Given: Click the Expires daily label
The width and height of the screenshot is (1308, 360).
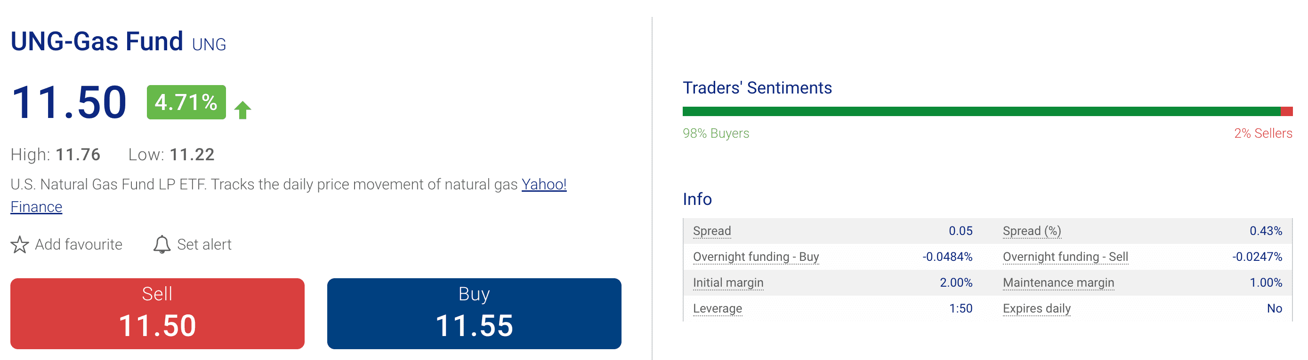Looking at the screenshot, I should (1036, 308).
